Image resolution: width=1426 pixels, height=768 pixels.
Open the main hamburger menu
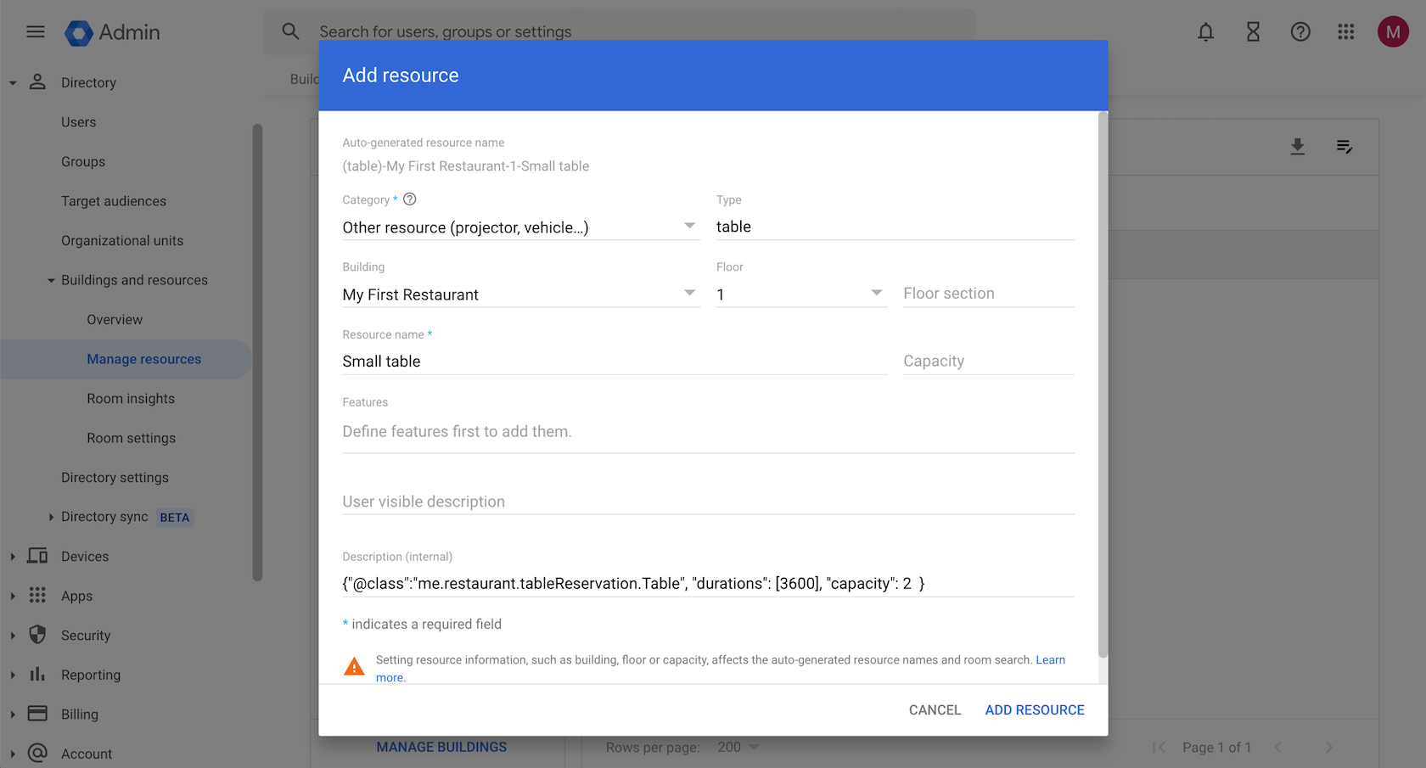pos(35,32)
